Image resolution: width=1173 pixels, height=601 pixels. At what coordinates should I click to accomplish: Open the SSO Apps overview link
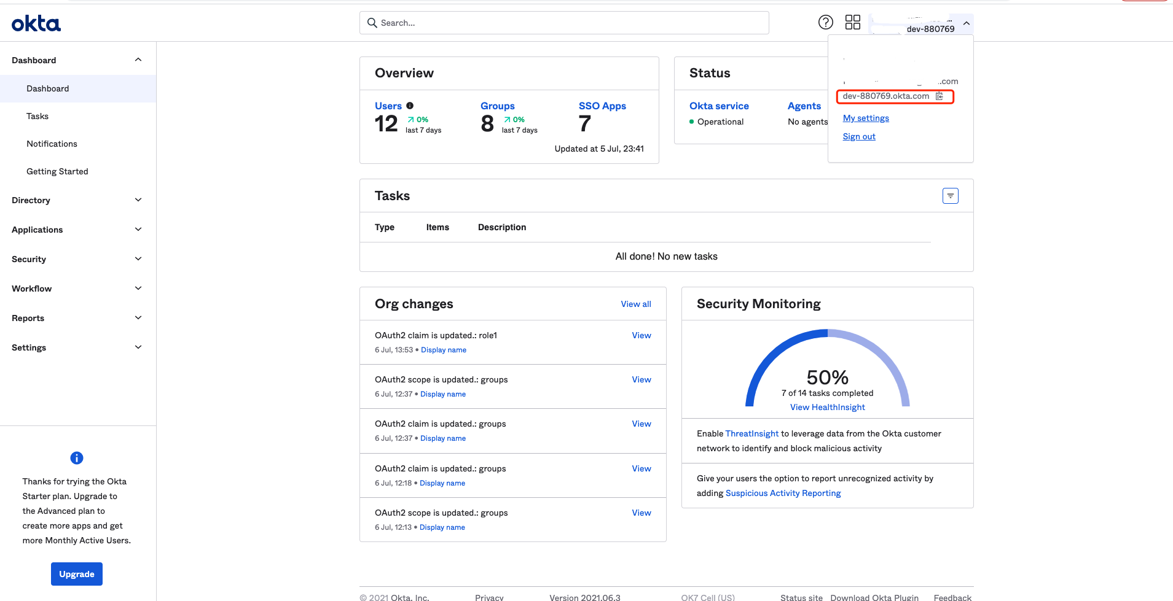pos(602,106)
